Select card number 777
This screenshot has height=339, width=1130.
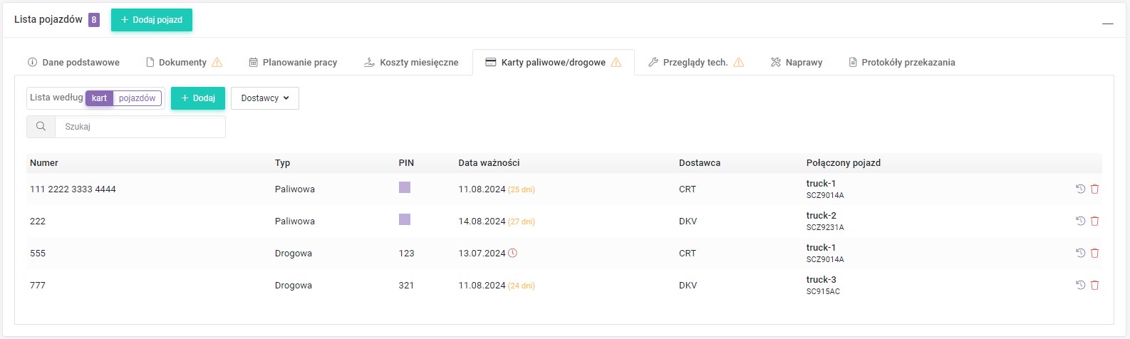pos(38,285)
